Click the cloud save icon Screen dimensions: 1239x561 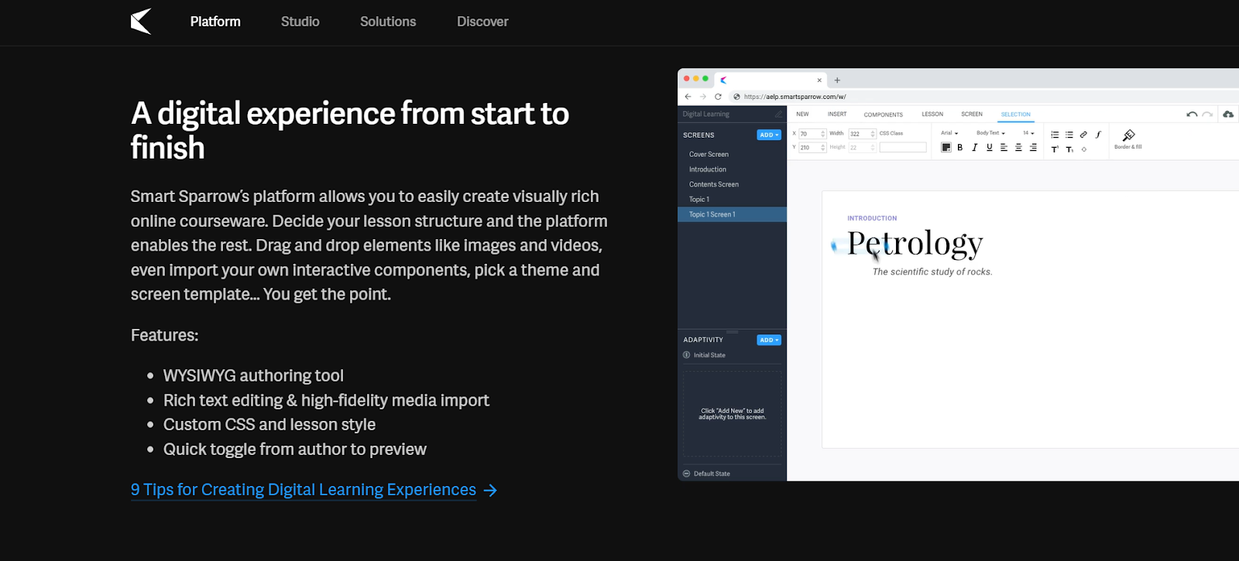click(x=1228, y=114)
